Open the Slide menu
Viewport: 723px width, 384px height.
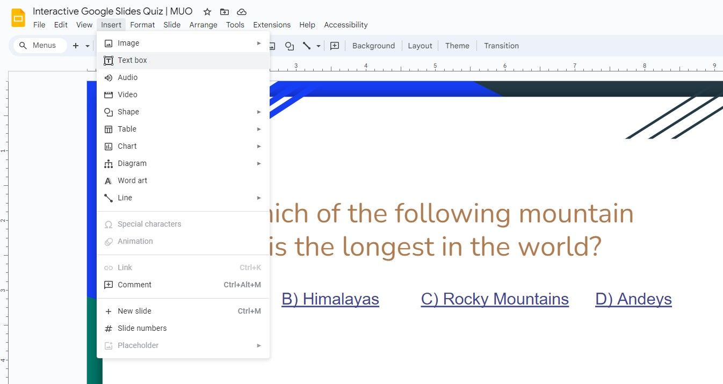[x=172, y=25]
